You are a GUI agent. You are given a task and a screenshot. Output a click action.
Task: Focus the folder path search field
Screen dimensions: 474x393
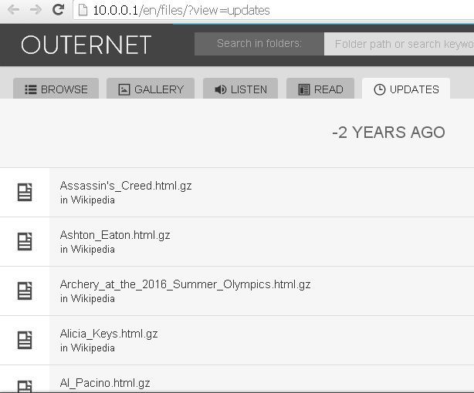point(399,44)
